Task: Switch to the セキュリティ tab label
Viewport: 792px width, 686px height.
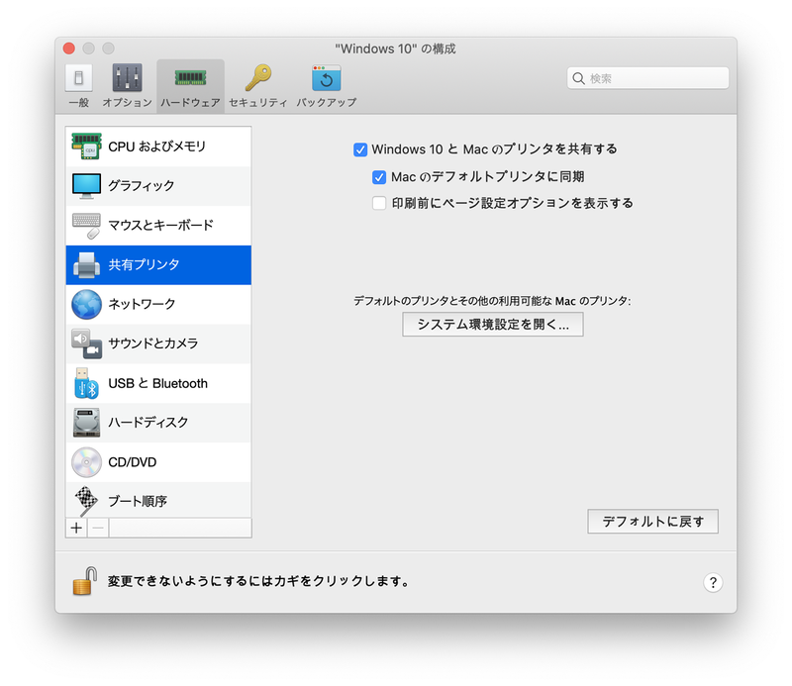Action: click(x=258, y=103)
